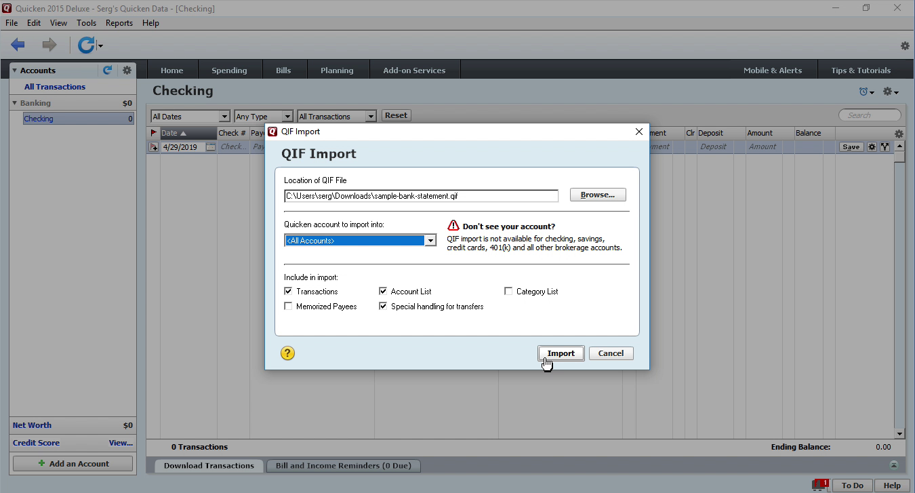Open the Mobile & Alerts tab
The height and width of the screenshot is (493, 915).
tap(773, 70)
